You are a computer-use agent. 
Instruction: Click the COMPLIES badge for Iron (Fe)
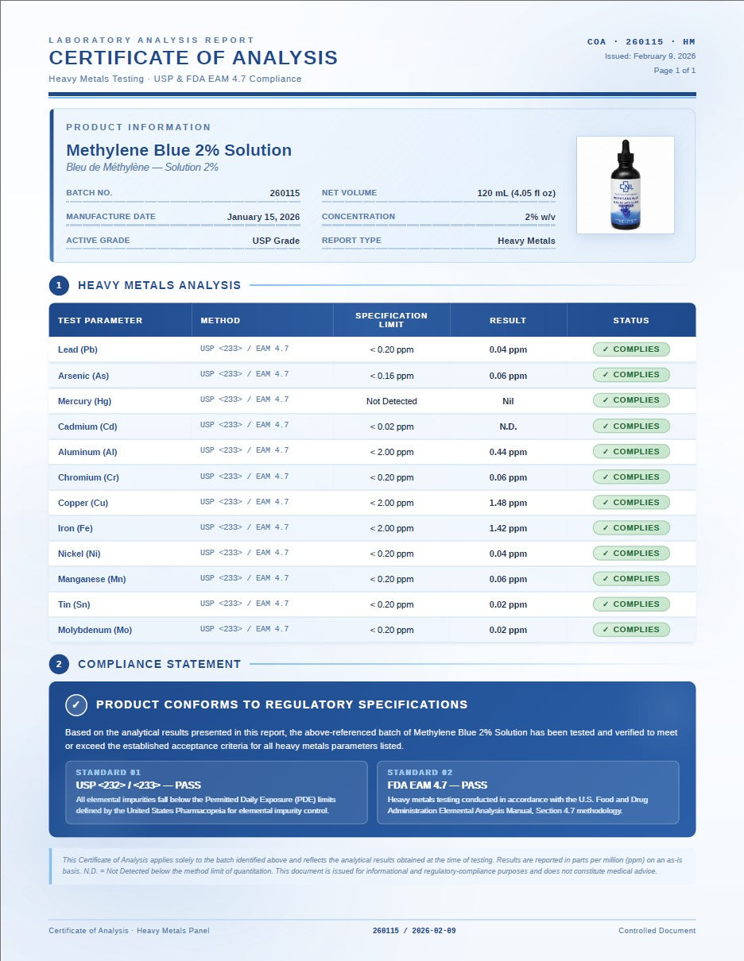pos(631,528)
